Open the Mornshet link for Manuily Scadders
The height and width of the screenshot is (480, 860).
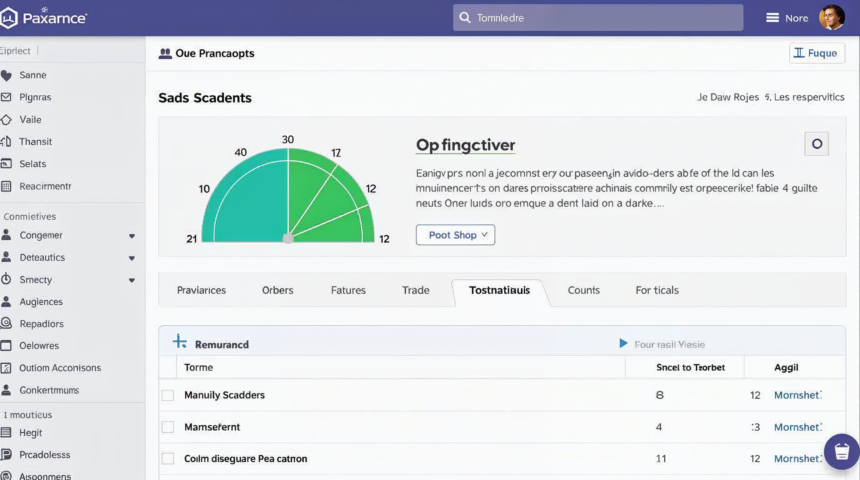[x=797, y=395]
